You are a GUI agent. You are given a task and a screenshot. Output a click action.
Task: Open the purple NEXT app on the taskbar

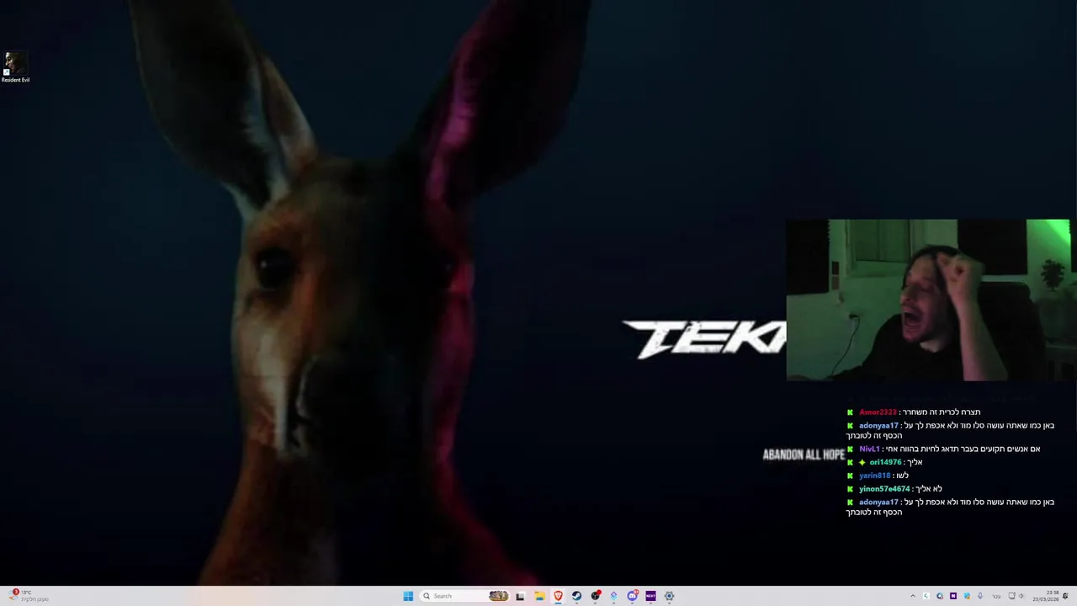[x=650, y=596]
